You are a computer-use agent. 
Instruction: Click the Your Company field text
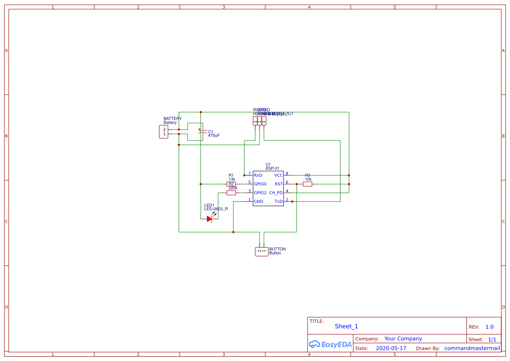(403, 338)
